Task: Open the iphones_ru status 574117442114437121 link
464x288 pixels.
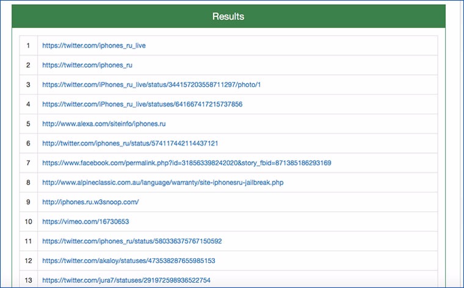Action: click(x=130, y=144)
